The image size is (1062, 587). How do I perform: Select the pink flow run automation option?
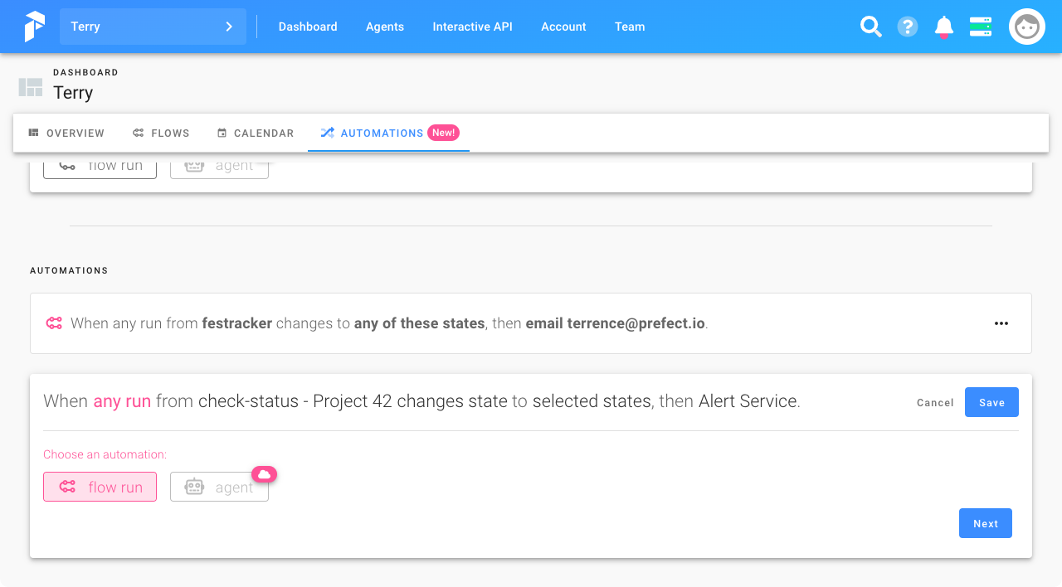click(100, 487)
